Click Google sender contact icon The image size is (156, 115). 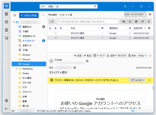(x=87, y=61)
